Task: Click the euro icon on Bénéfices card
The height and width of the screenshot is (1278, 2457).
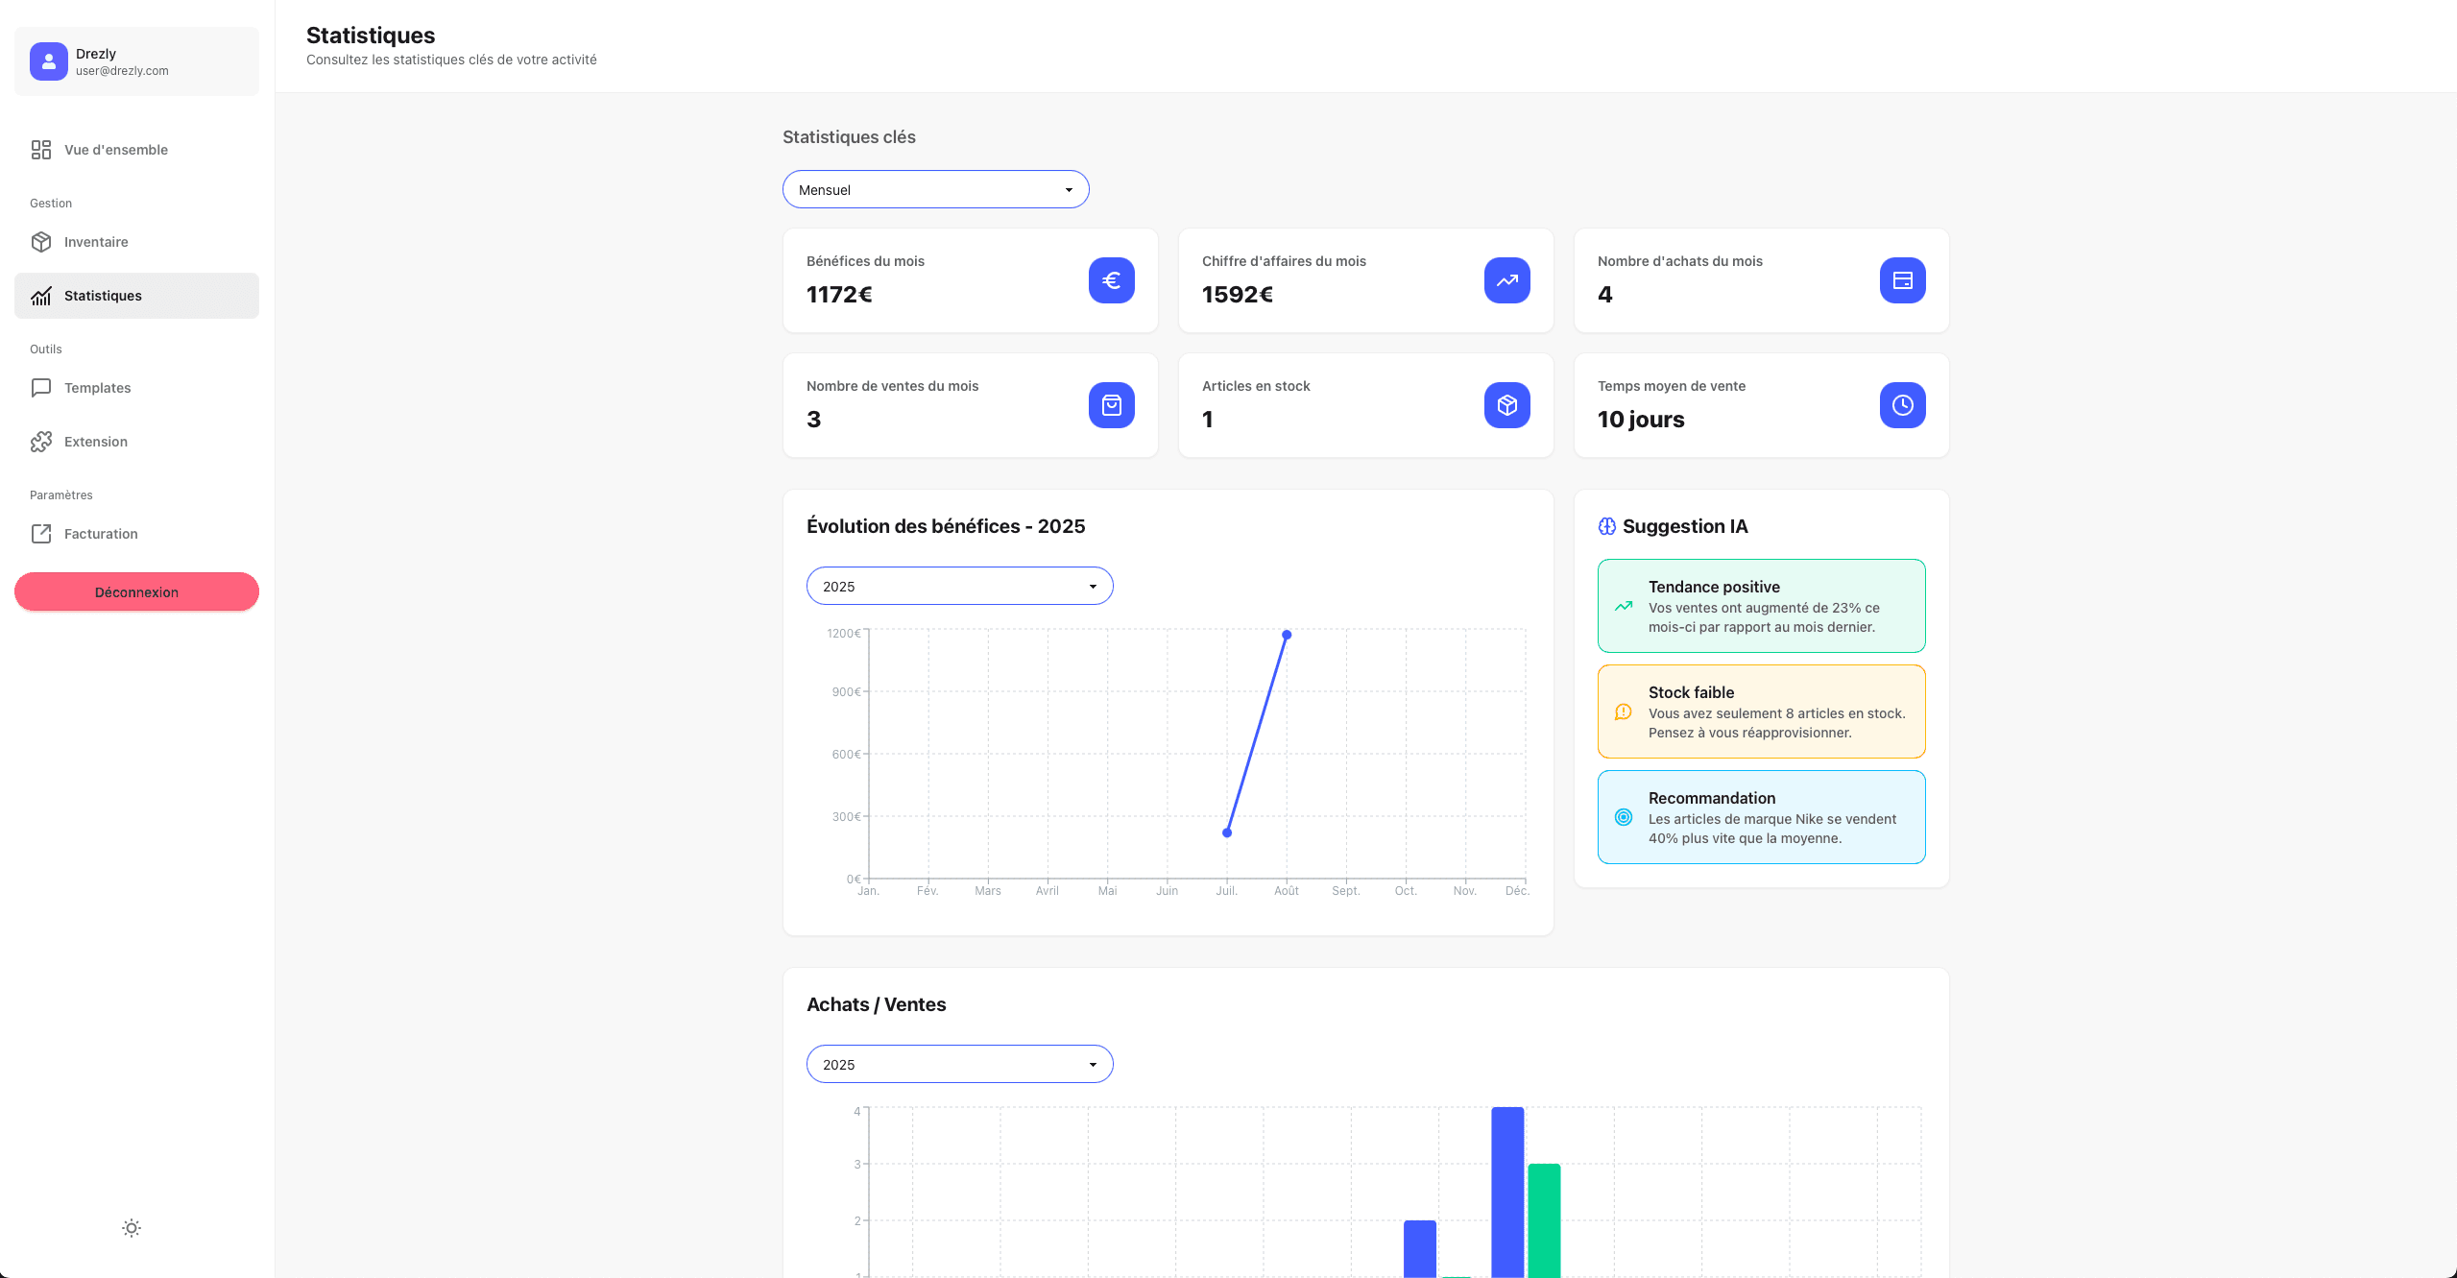Action: coord(1111,280)
